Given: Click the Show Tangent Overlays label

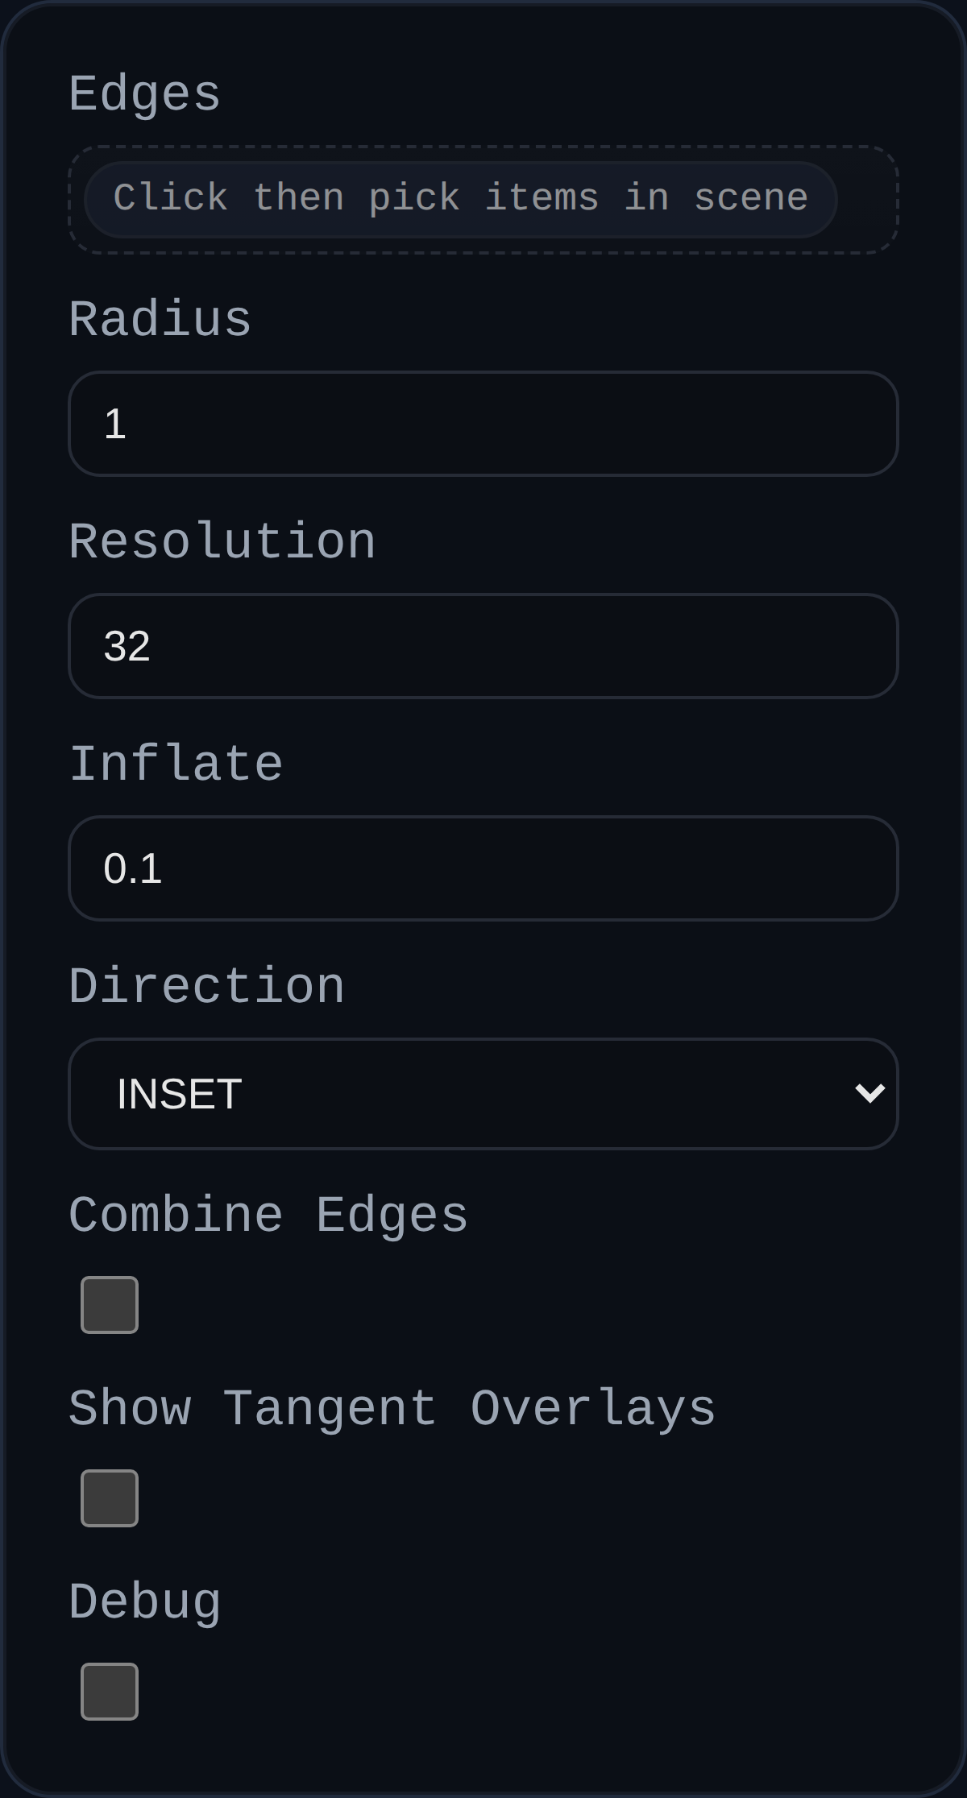Looking at the screenshot, I should tap(393, 1407).
